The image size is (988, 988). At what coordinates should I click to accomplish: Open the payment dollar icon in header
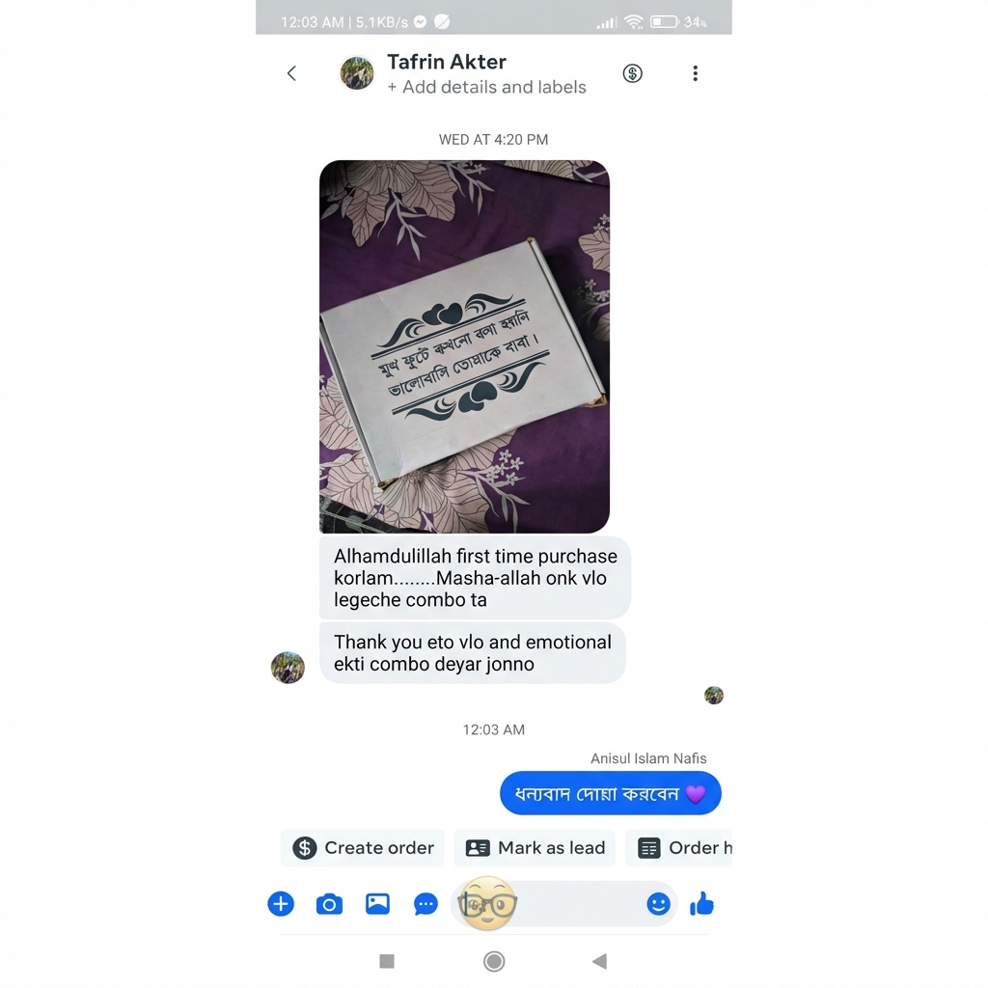(632, 73)
